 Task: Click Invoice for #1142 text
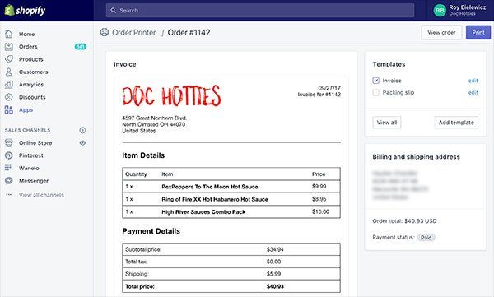[x=319, y=95]
